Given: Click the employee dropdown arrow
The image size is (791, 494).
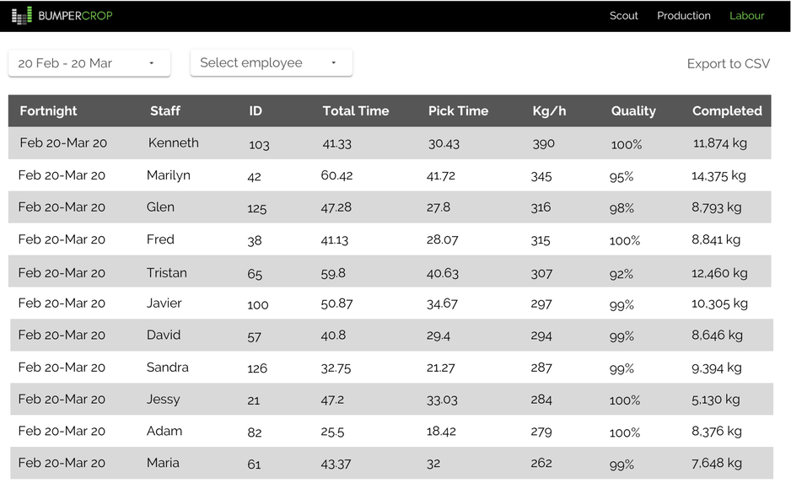Looking at the screenshot, I should point(334,63).
